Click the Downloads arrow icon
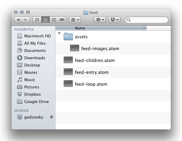 20,58
